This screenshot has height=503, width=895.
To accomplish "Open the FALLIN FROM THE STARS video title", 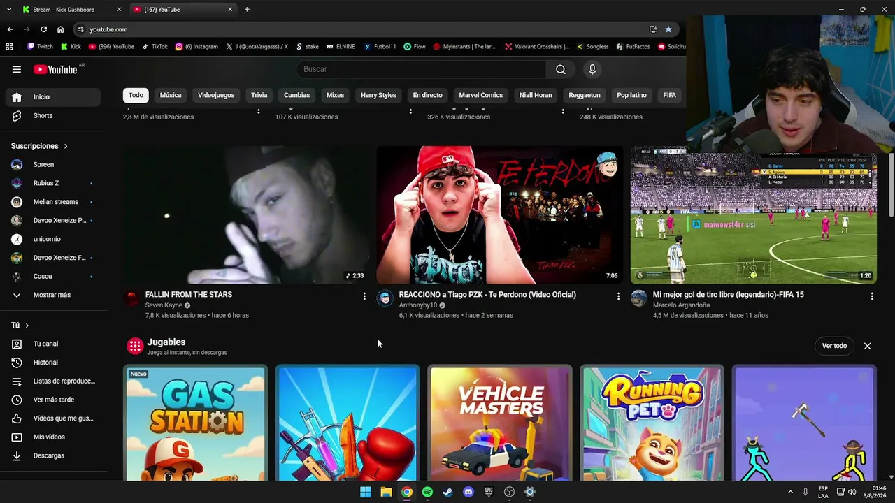I will [x=189, y=295].
